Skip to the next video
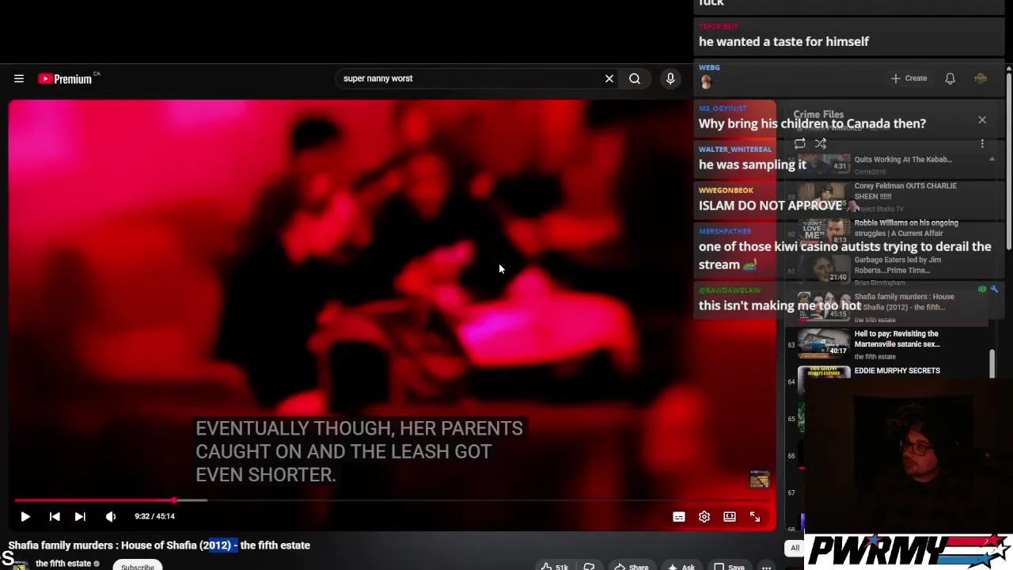 (x=80, y=516)
